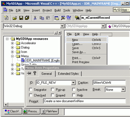This screenshot has height=117, width=130.
Task: Open the Break dropdown showing None
Action: click(123, 90)
